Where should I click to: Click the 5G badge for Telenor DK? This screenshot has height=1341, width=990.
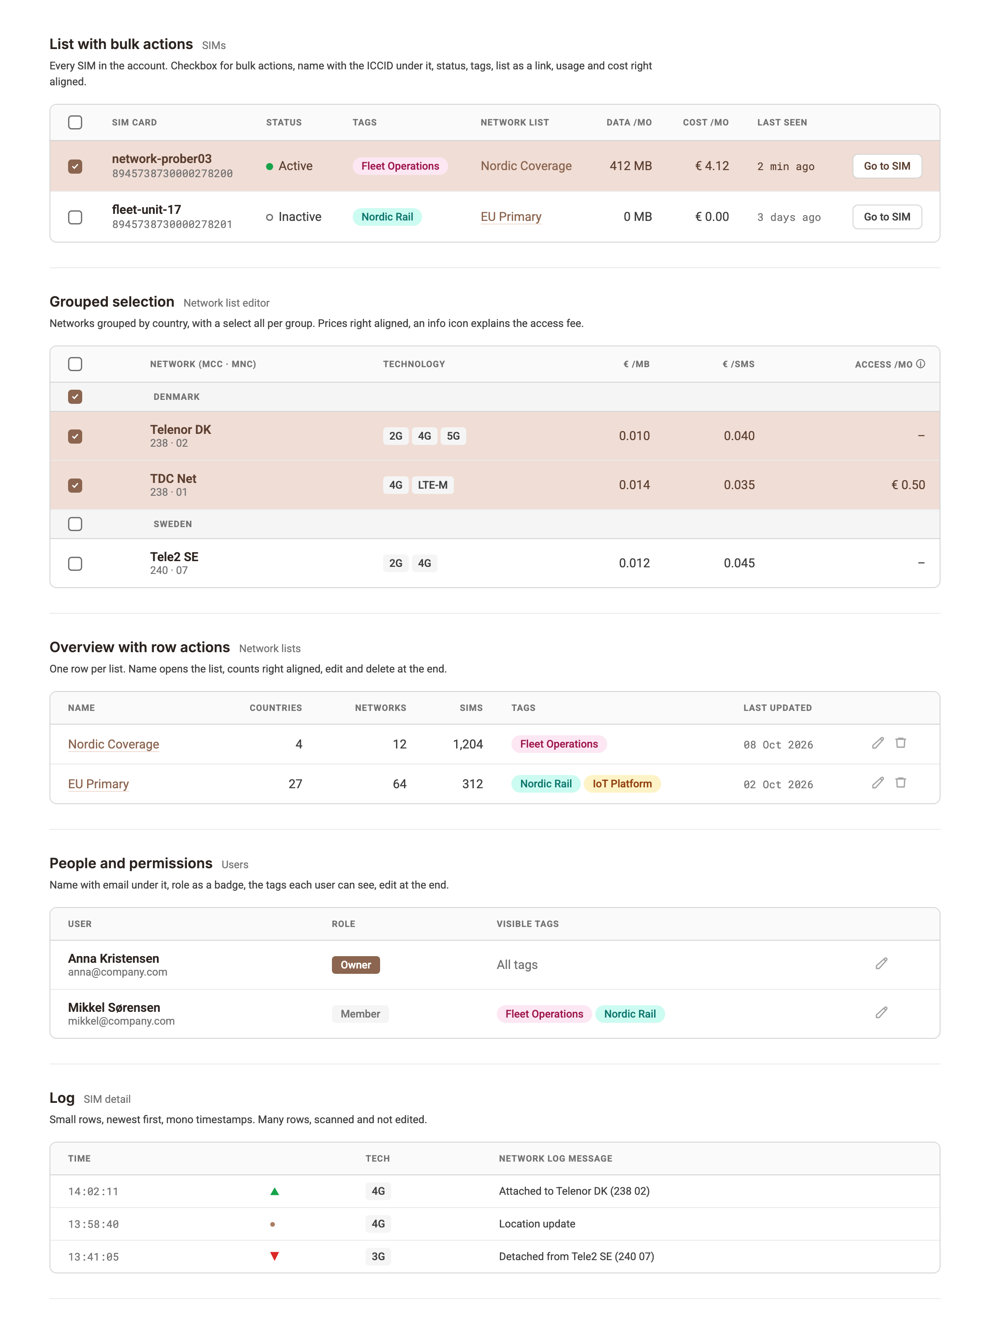pos(453,436)
